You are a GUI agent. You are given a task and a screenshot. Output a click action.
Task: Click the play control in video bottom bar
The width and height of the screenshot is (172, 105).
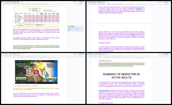coord(17,83)
